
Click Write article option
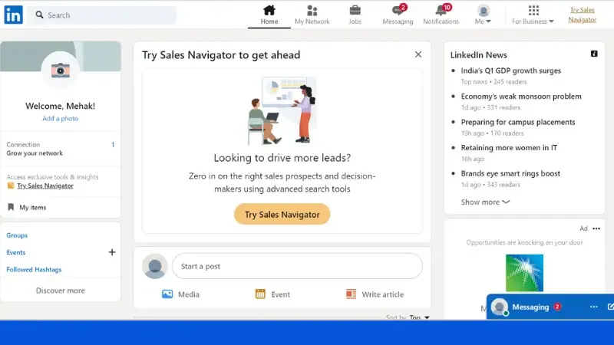coord(375,294)
